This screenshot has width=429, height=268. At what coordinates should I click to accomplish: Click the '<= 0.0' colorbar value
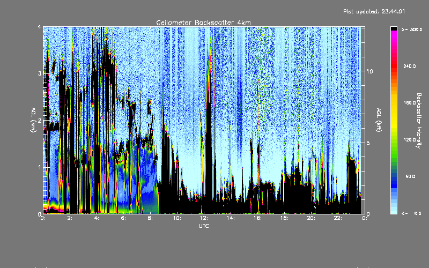pyautogui.click(x=411, y=213)
